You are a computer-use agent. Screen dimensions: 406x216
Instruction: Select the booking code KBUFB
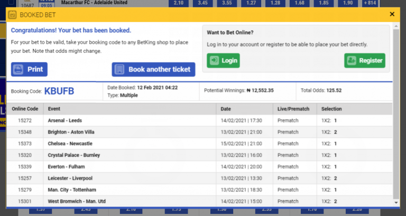pos(59,91)
